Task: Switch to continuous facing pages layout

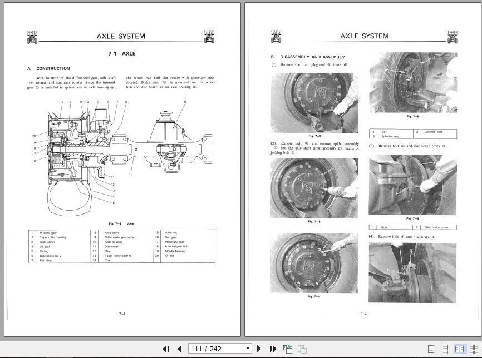Action: 474,349
